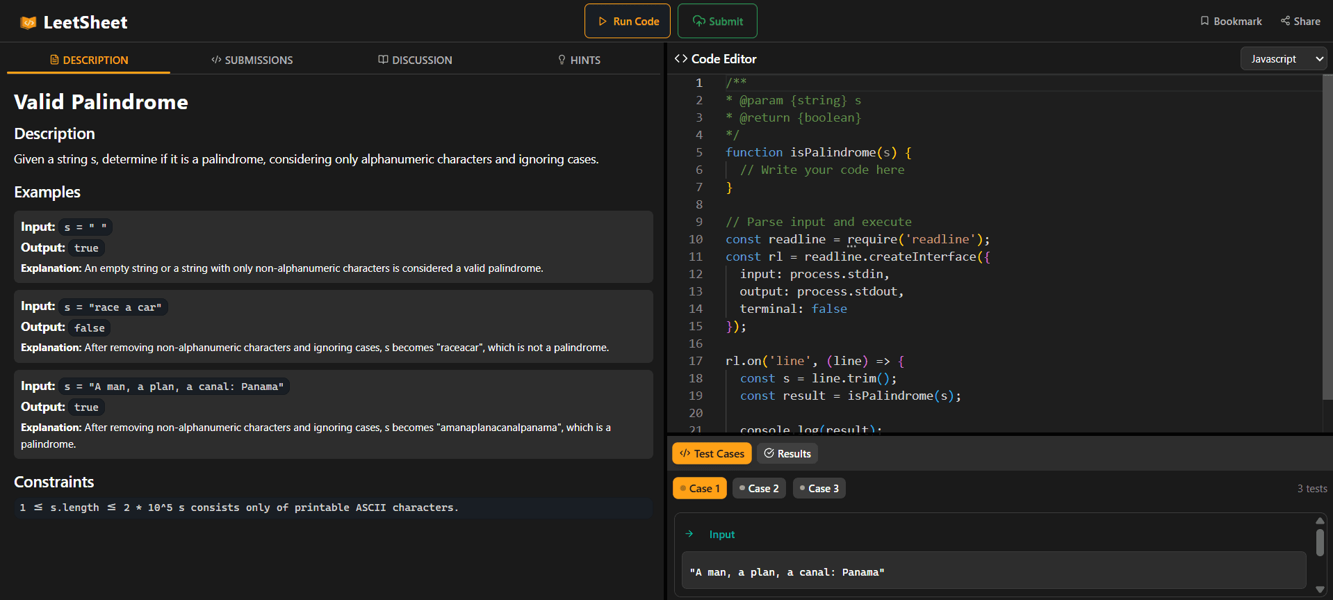
Task: Select test Case 1
Action: (x=700, y=488)
